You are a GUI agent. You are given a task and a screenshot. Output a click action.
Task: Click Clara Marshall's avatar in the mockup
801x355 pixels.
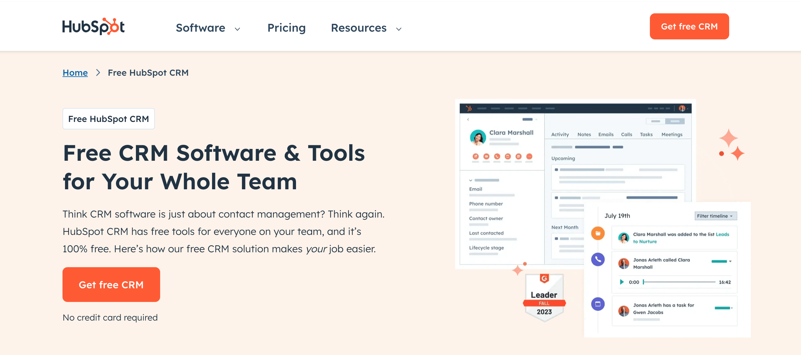point(478,137)
